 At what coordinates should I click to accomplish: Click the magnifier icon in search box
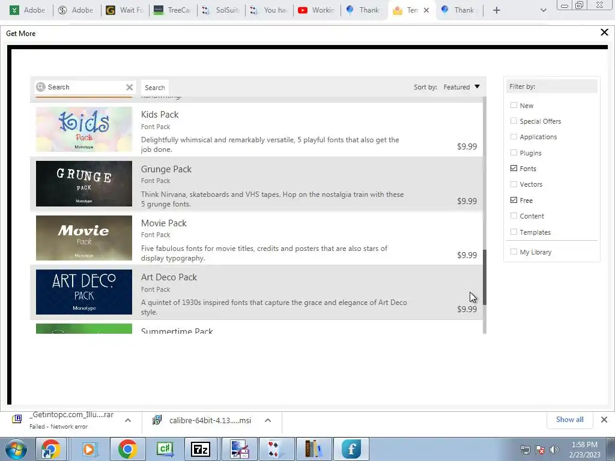click(x=41, y=87)
